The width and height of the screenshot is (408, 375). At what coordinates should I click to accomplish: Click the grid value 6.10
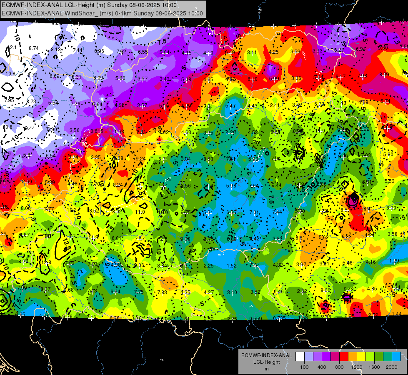[x=253, y=79]
